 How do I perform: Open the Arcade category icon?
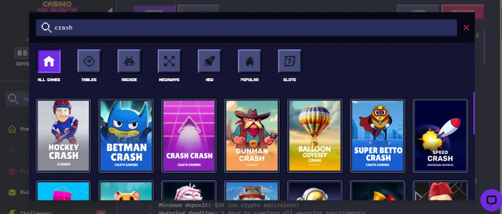(129, 61)
